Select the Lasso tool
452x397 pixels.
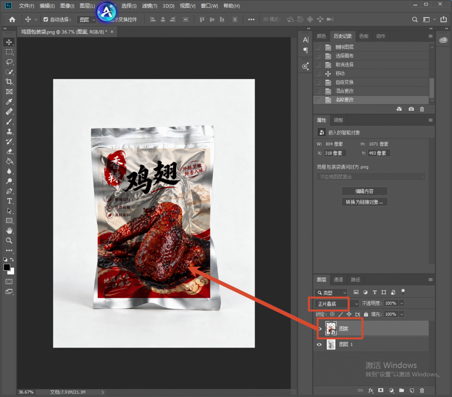[x=9, y=62]
